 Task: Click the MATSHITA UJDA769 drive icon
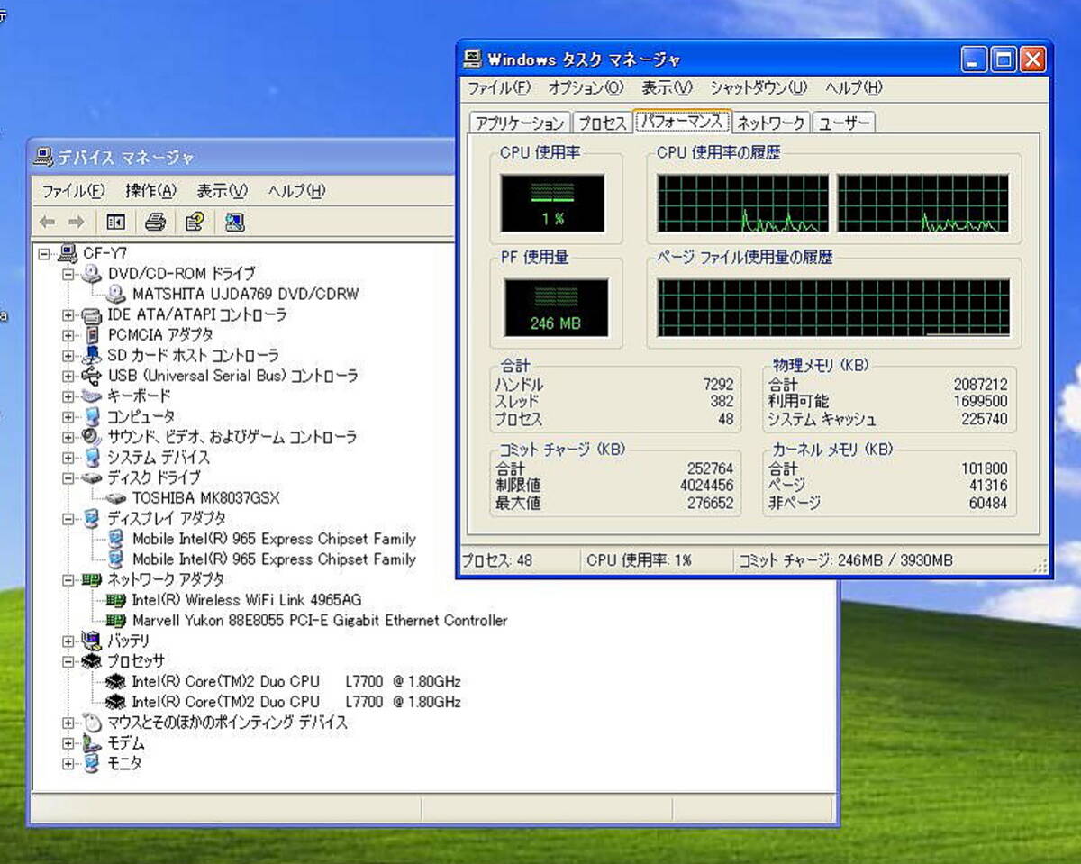(116, 294)
